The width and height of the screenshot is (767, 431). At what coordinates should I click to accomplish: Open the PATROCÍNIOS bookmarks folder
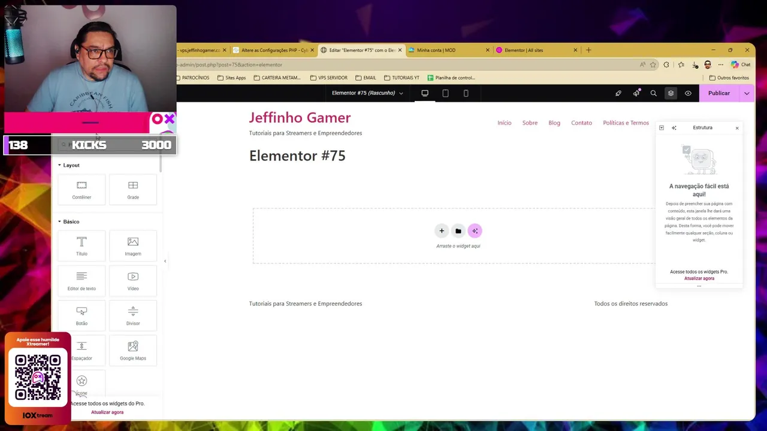[193, 78]
